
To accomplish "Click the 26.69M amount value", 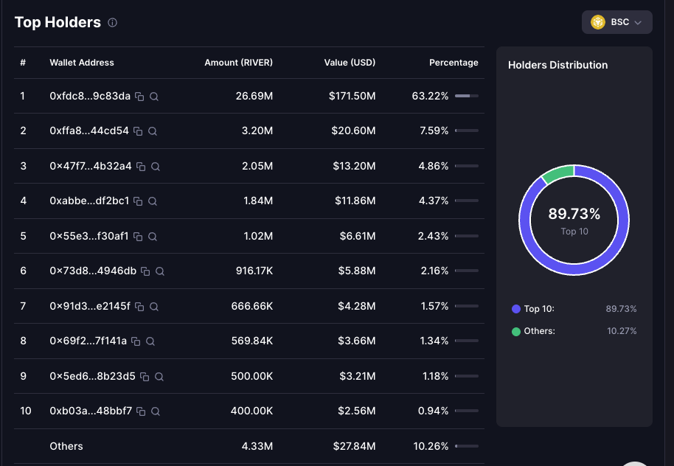I will click(x=254, y=96).
